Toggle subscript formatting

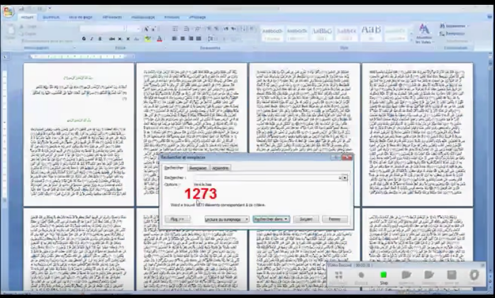(120, 39)
